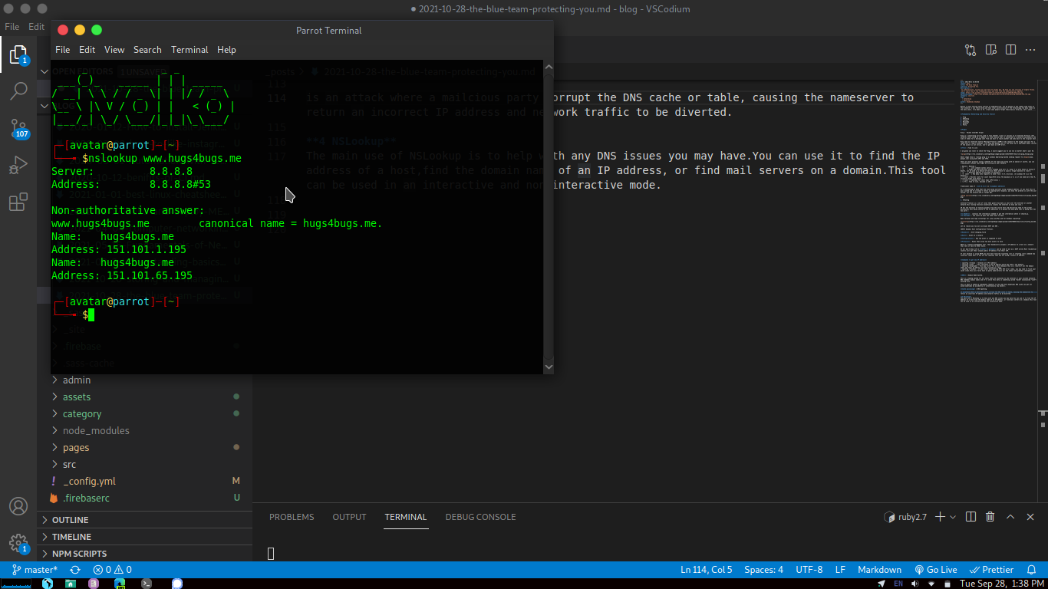
Task: Kill the terminal with the trash icon
Action: (x=990, y=517)
